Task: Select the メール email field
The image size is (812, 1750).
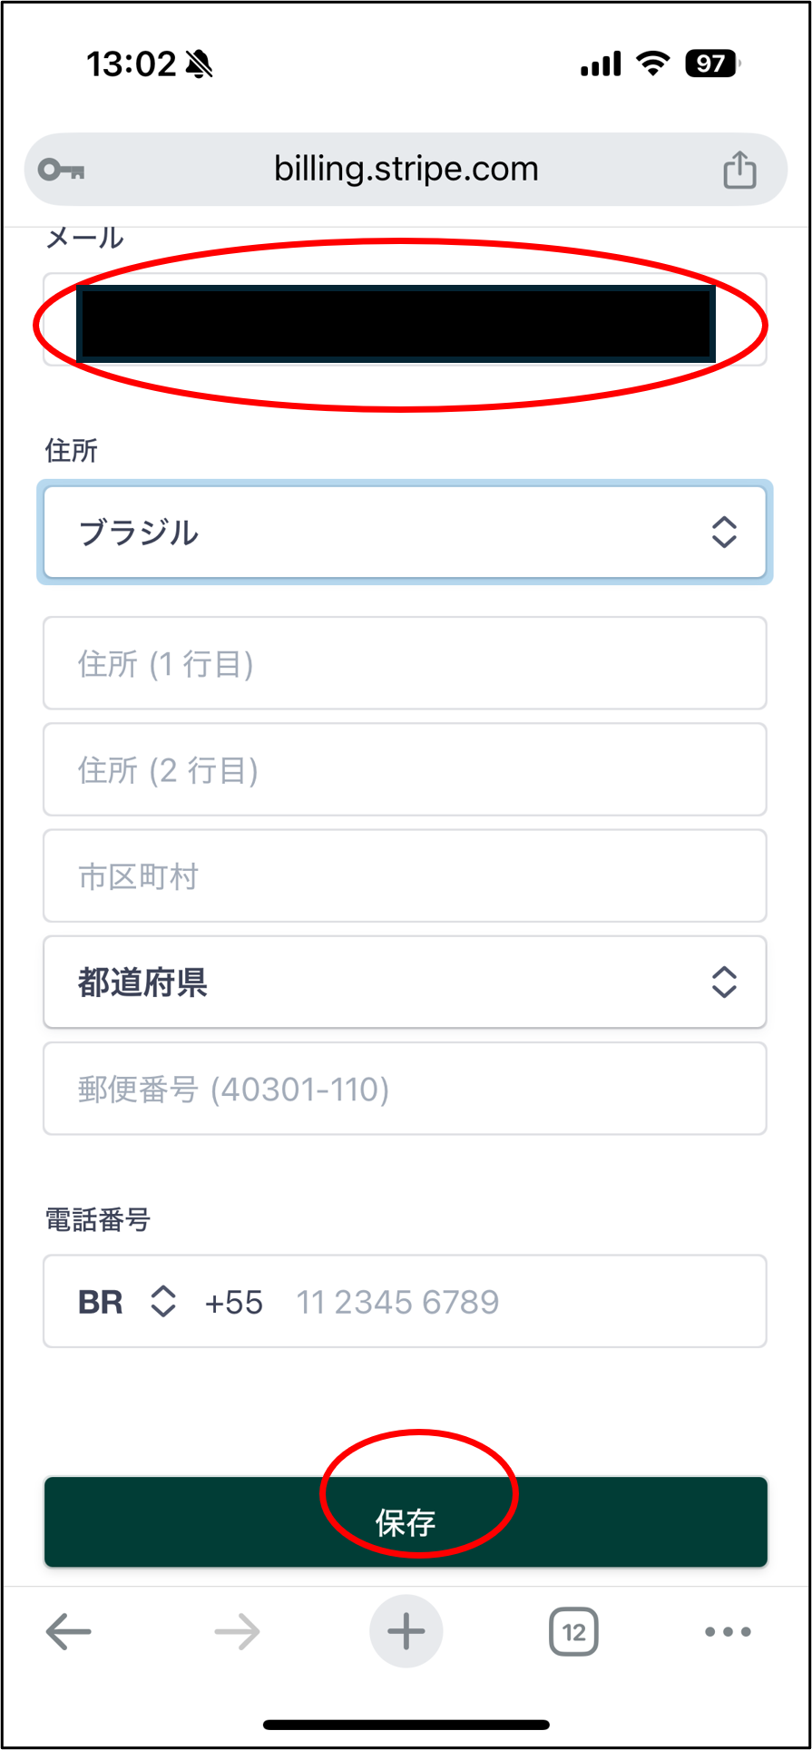Action: pos(405,319)
